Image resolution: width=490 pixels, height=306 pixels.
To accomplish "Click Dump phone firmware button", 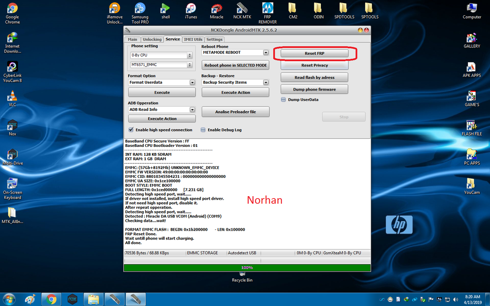I will pyautogui.click(x=314, y=89).
